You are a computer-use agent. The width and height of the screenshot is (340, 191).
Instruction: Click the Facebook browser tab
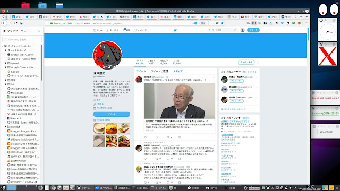click(x=44, y=16)
